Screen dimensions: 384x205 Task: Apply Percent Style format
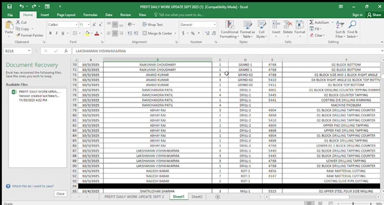click(193, 33)
